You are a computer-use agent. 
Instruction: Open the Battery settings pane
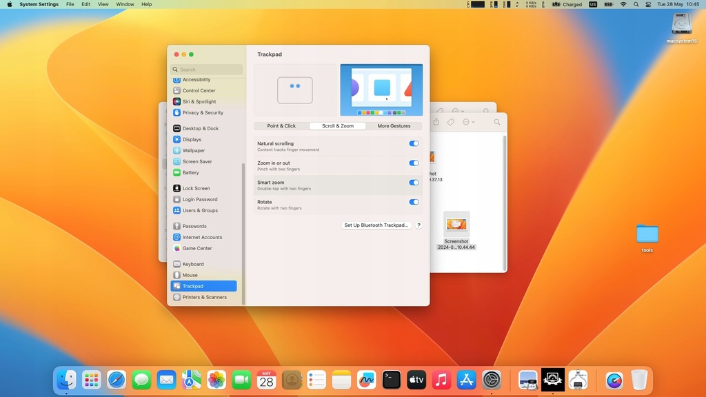[190, 172]
